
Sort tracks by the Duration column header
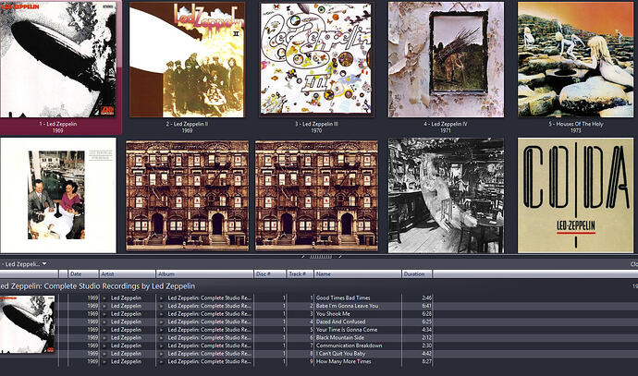(417, 274)
